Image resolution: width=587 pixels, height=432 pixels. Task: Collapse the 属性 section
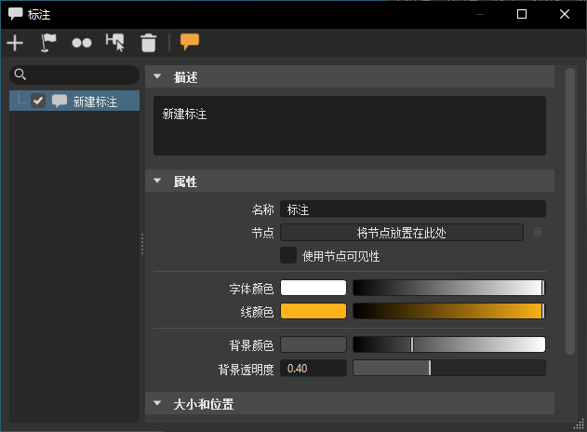[x=157, y=181]
